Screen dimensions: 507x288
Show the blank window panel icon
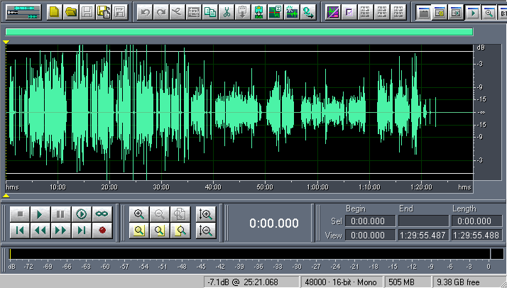tap(423, 12)
